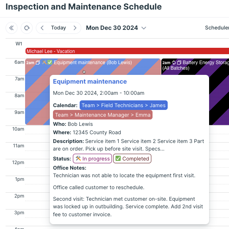Image resolution: width=229 pixels, height=229 pixels.
Task: Go to previous day with left arrow
Action: tap(42, 28)
